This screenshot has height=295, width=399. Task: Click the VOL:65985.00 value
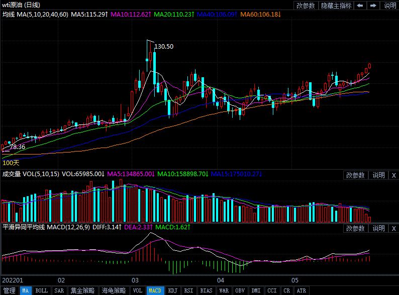[83, 174]
